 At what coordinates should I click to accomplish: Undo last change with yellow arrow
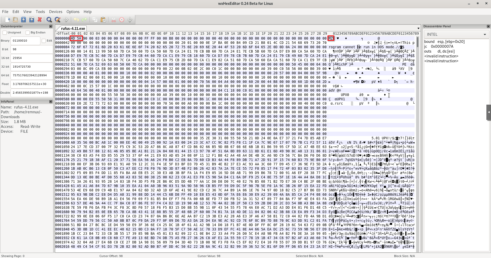click(76, 20)
